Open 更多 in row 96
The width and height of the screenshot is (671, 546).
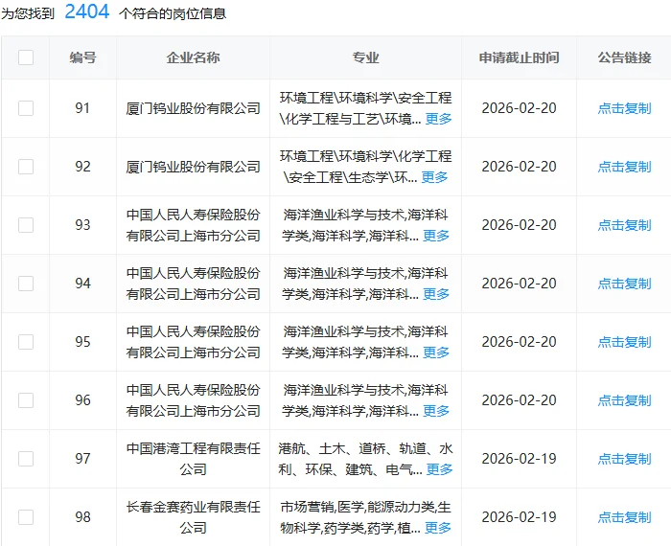[x=436, y=411]
